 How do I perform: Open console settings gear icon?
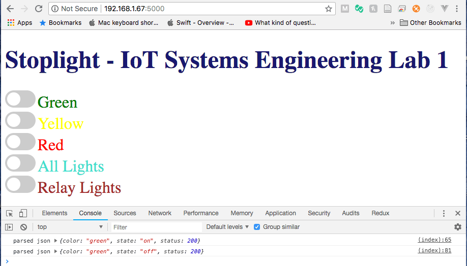[458, 227]
